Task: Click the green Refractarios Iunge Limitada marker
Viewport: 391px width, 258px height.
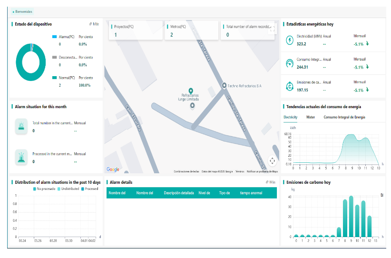Action: pyautogui.click(x=191, y=90)
